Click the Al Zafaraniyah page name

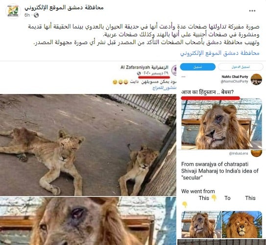click(145, 67)
